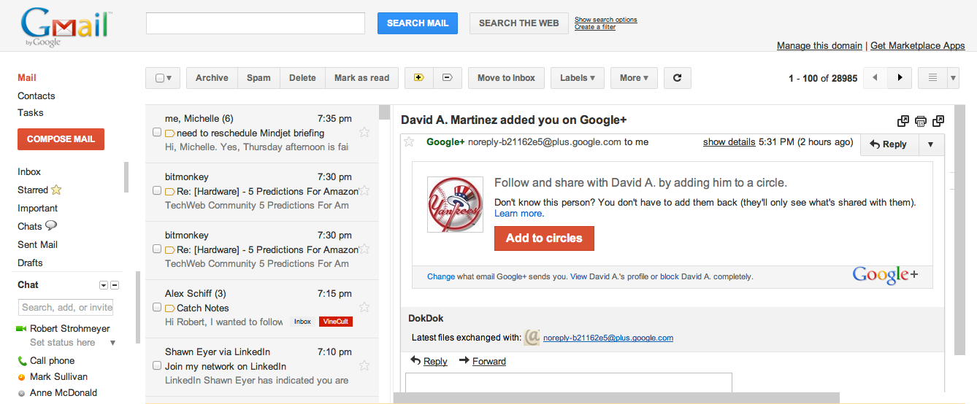This screenshot has width=977, height=404.
Task: Tick the select-all checkbox in toolbar
Action: (x=159, y=78)
